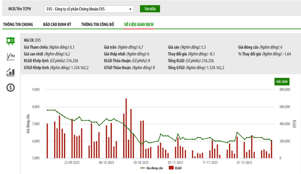This screenshot has width=301, height=174.
Task: Click the tallest red volume bar
Action: tap(126, 128)
